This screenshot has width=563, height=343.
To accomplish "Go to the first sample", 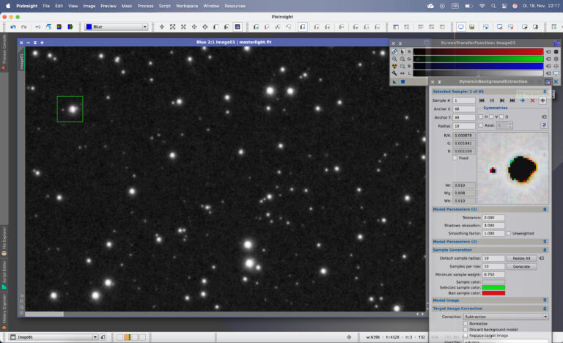I will [x=482, y=100].
